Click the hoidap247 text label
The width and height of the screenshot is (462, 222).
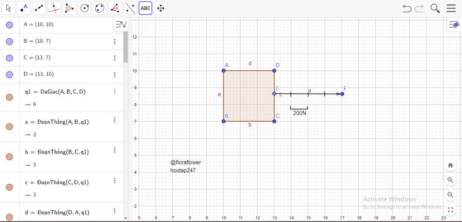click(x=183, y=170)
